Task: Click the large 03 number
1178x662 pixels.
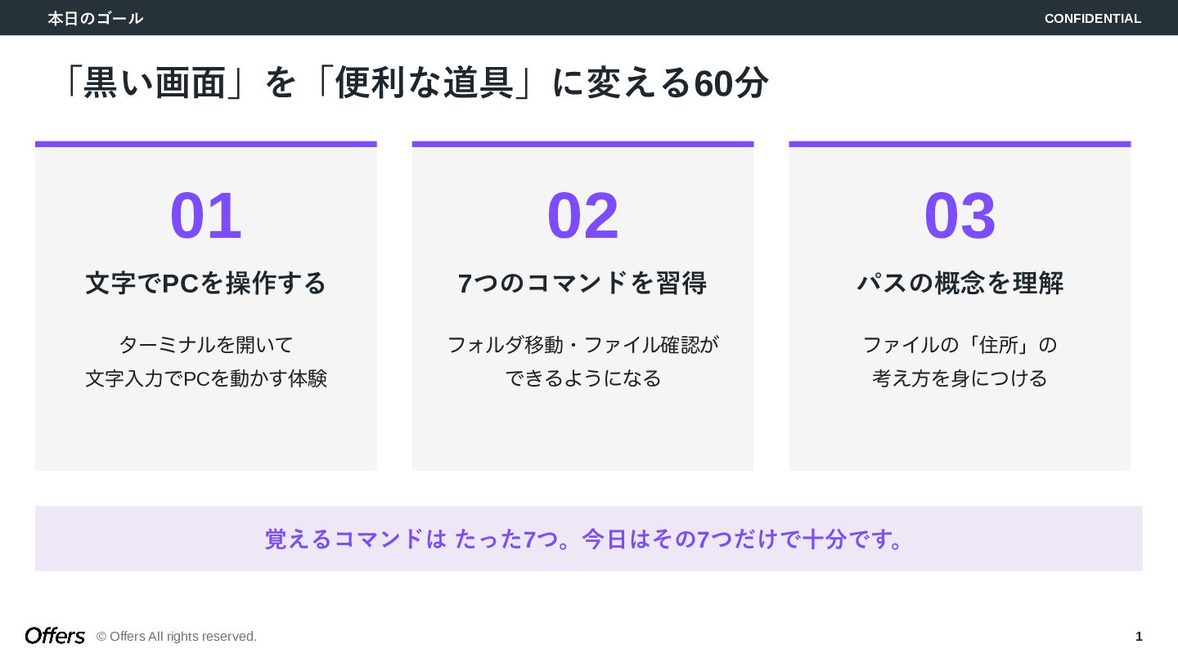Action: click(960, 216)
